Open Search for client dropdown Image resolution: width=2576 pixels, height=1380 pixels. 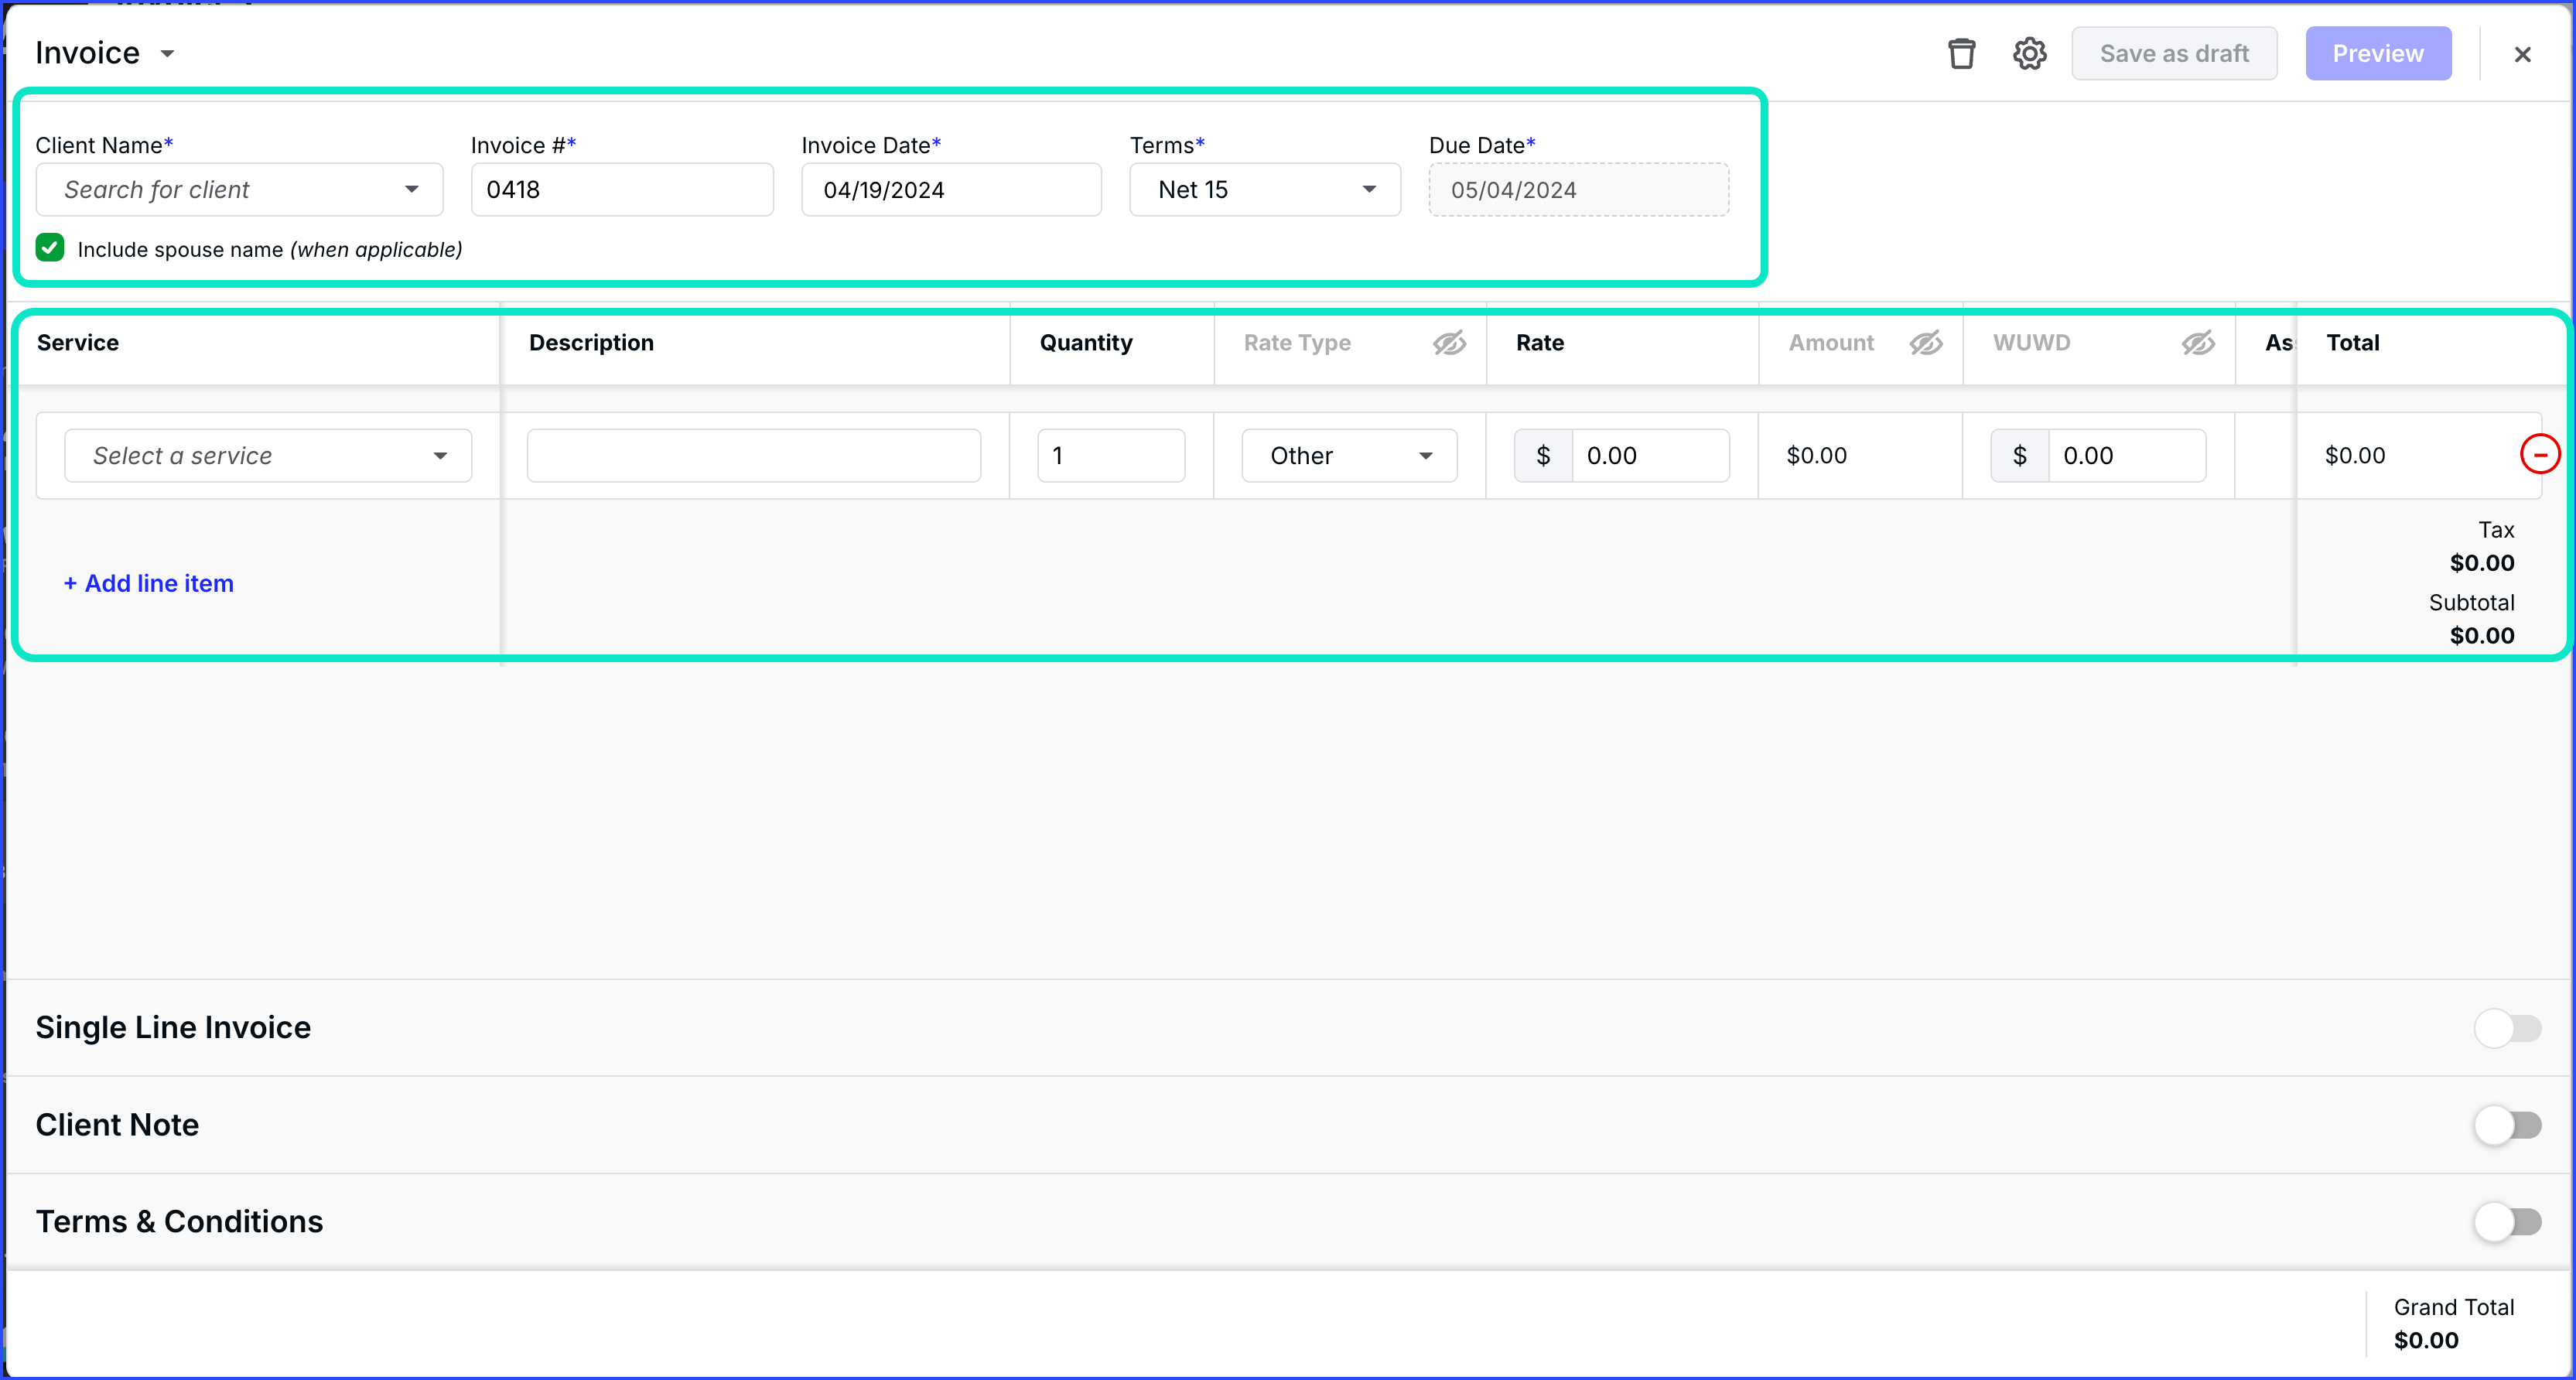click(240, 190)
